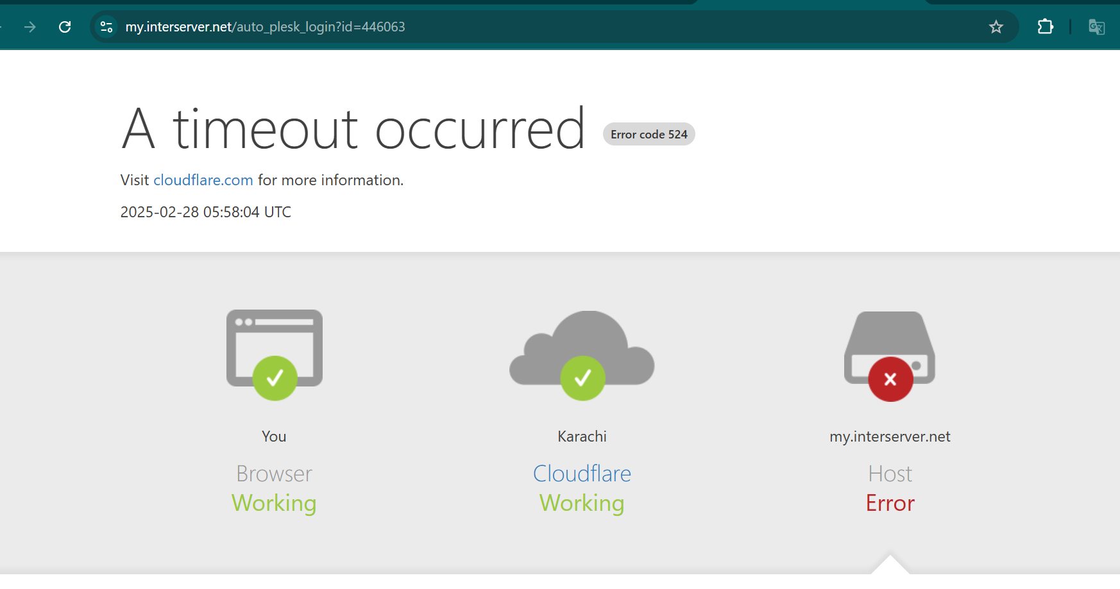Open the Google Translate extension icon
The image size is (1120, 589).
pyautogui.click(x=1096, y=27)
